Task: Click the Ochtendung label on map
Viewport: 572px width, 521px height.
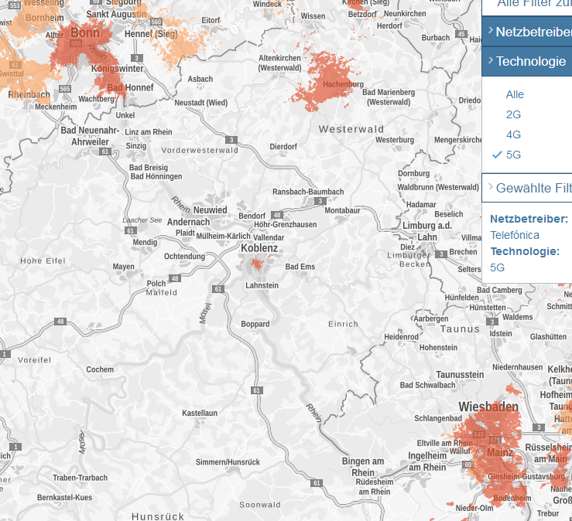Action: pyautogui.click(x=184, y=256)
